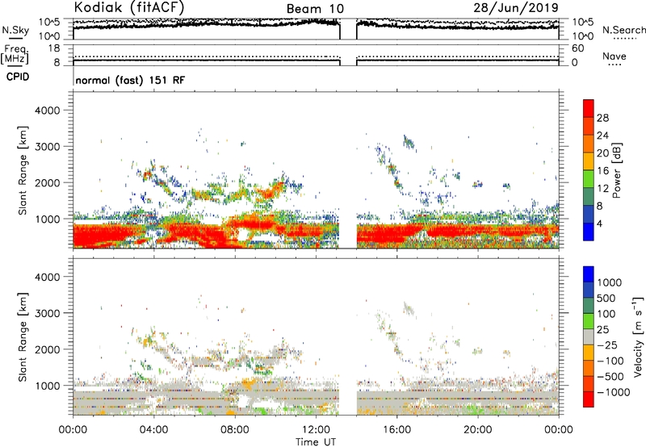Screen dimensions: 646x447
Task: Click the 'N.Search' legend label
Action: pyautogui.click(x=623, y=30)
